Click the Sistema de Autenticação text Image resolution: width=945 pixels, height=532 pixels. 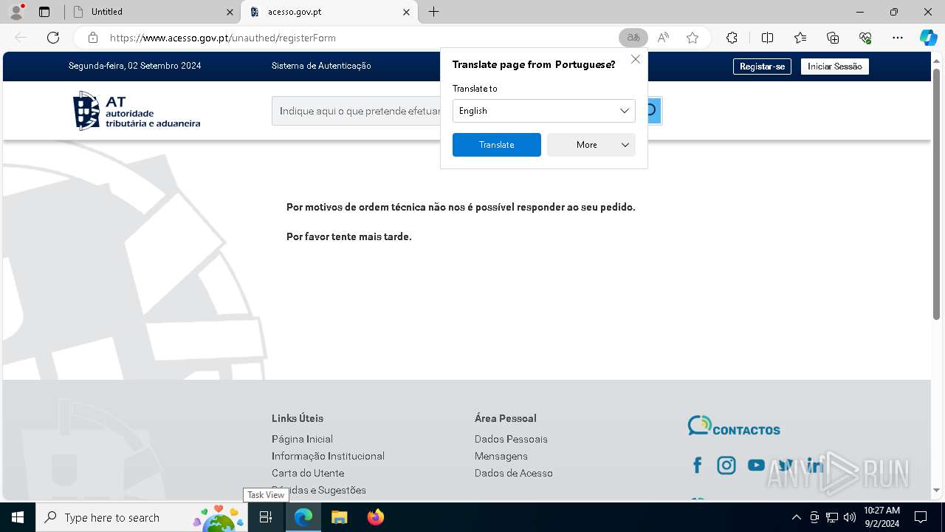tap(321, 66)
